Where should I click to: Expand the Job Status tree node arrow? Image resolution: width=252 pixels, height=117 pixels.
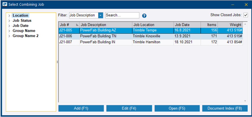coord(9,21)
